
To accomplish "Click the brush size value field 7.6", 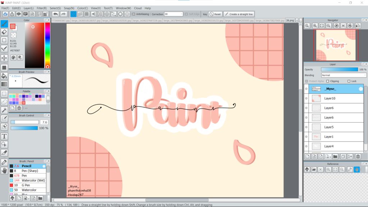I will click(44, 122).
